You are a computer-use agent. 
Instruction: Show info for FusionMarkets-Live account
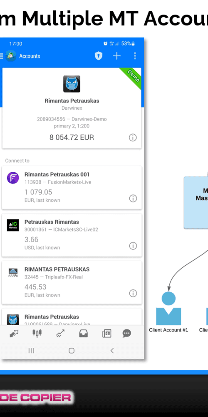click(x=133, y=198)
